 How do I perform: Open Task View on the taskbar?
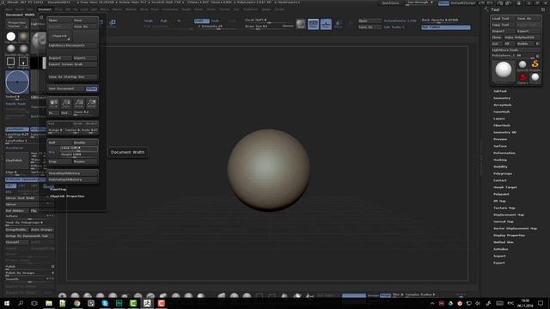(x=34, y=303)
